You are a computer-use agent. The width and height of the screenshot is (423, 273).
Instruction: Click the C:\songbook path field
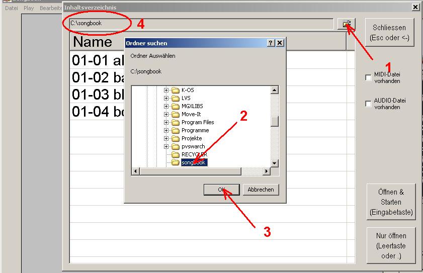click(201, 24)
